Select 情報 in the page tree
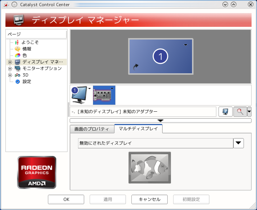Screen dimensions: 257x210 click(27, 49)
